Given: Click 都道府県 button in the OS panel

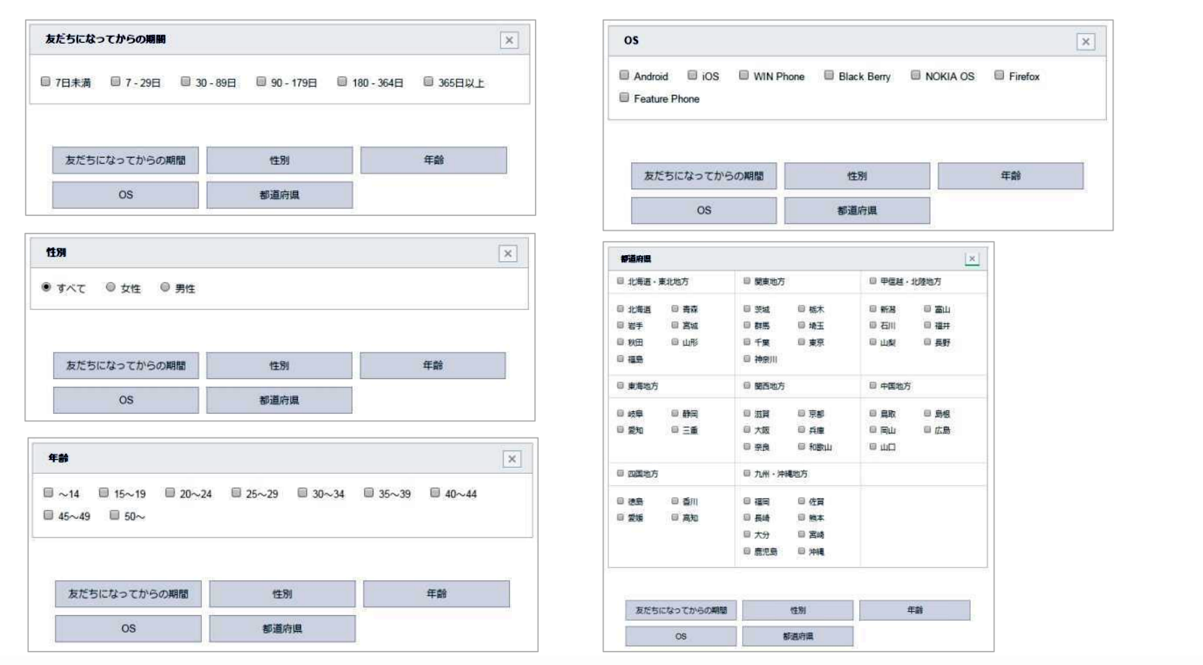Looking at the screenshot, I should [x=857, y=210].
